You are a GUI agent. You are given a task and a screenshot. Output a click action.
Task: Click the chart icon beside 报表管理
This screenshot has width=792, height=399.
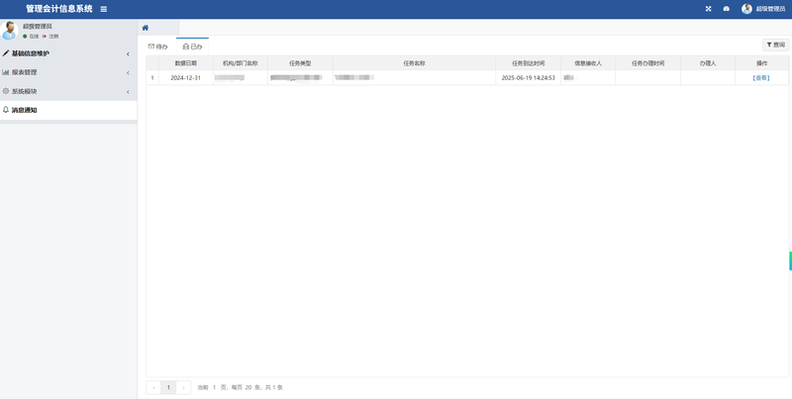[6, 72]
